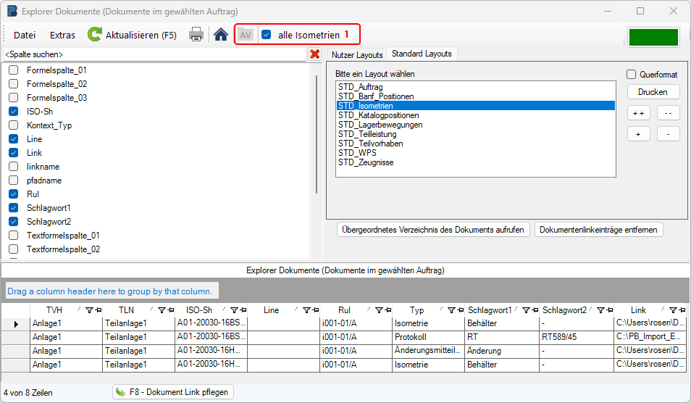Click F8 - Dokument Link pflegen button

click(x=173, y=392)
